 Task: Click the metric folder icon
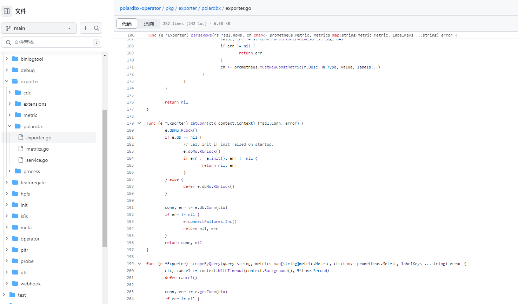click(18, 115)
